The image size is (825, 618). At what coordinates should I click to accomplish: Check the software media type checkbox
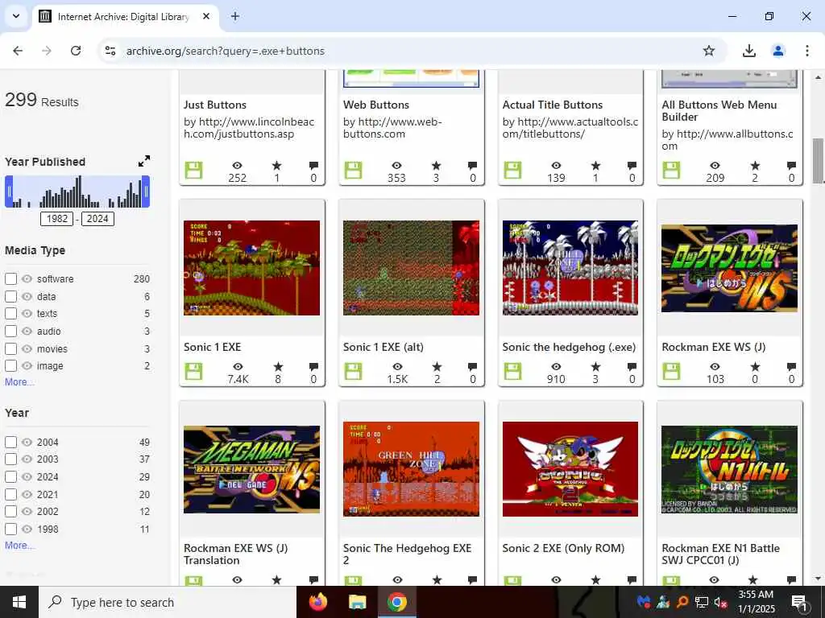pos(10,278)
